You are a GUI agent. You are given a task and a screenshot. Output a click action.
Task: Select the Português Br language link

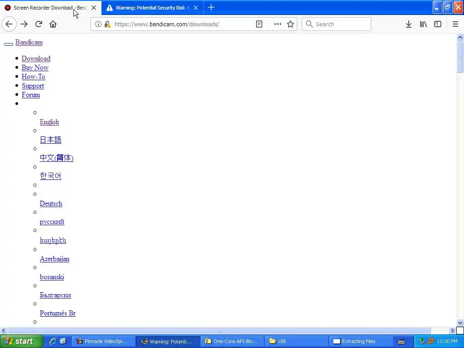point(58,314)
